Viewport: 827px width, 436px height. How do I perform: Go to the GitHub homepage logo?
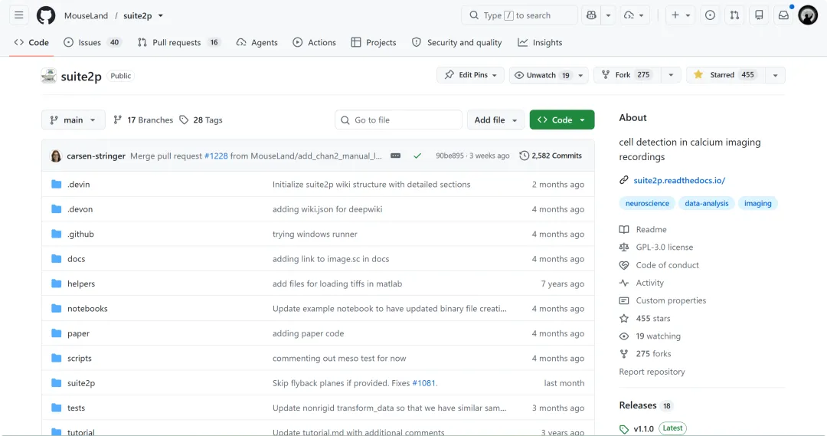pyautogui.click(x=46, y=15)
